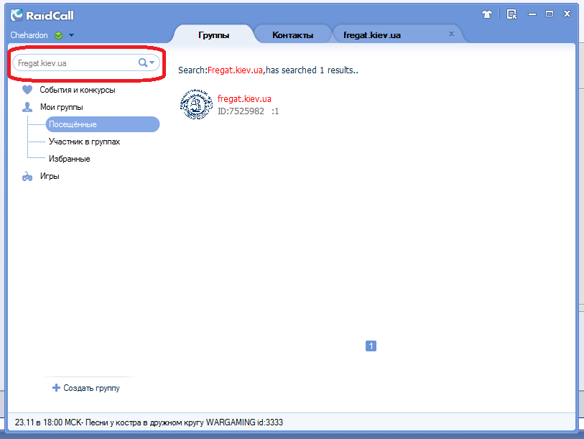584x439 pixels.
Task: Expand the search options dropdown arrow
Action: pos(152,63)
